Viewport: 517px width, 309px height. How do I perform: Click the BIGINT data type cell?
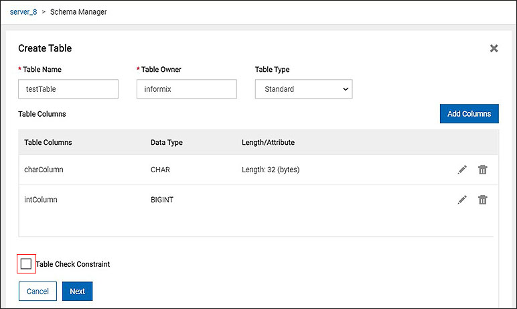coord(161,200)
